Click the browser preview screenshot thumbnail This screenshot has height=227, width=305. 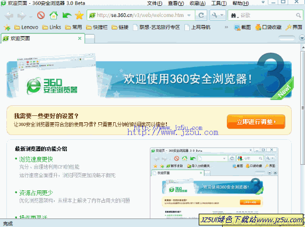pos(214,183)
